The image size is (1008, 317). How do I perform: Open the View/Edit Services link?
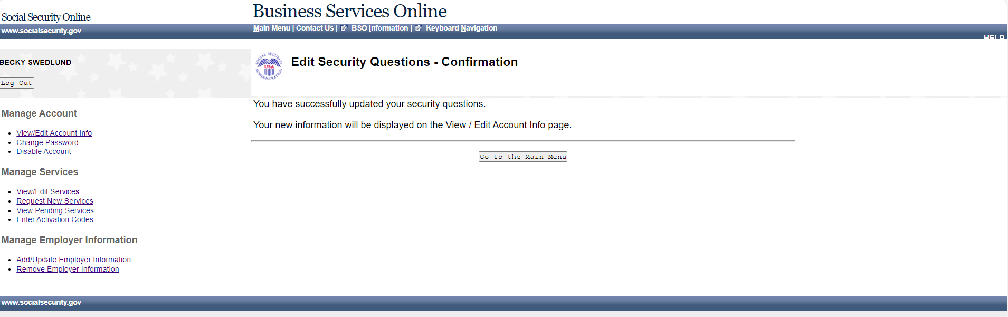pos(47,192)
